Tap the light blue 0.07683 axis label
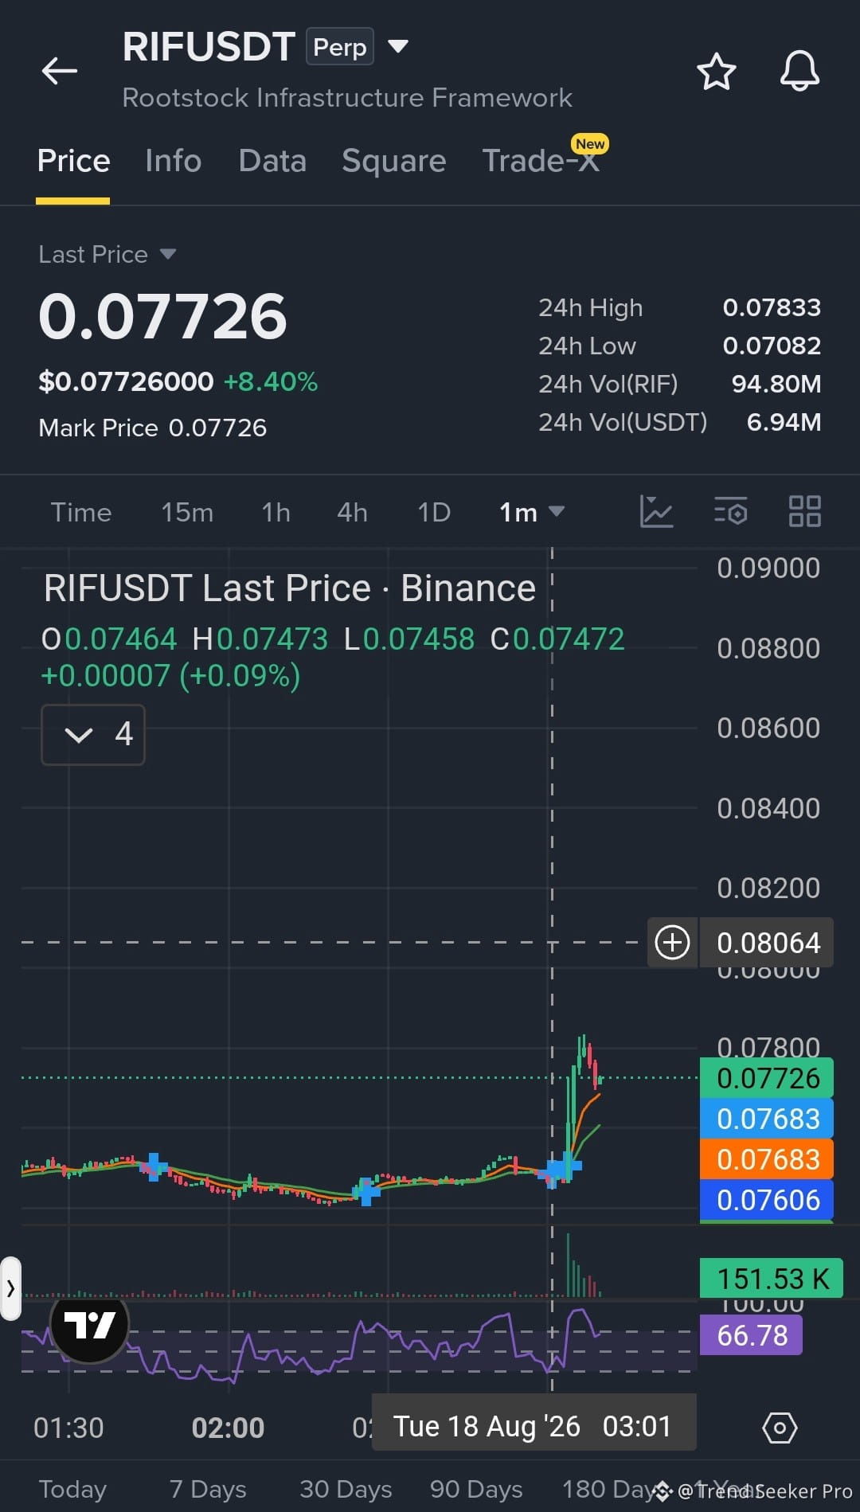Image resolution: width=860 pixels, height=1512 pixels. coord(767,1119)
